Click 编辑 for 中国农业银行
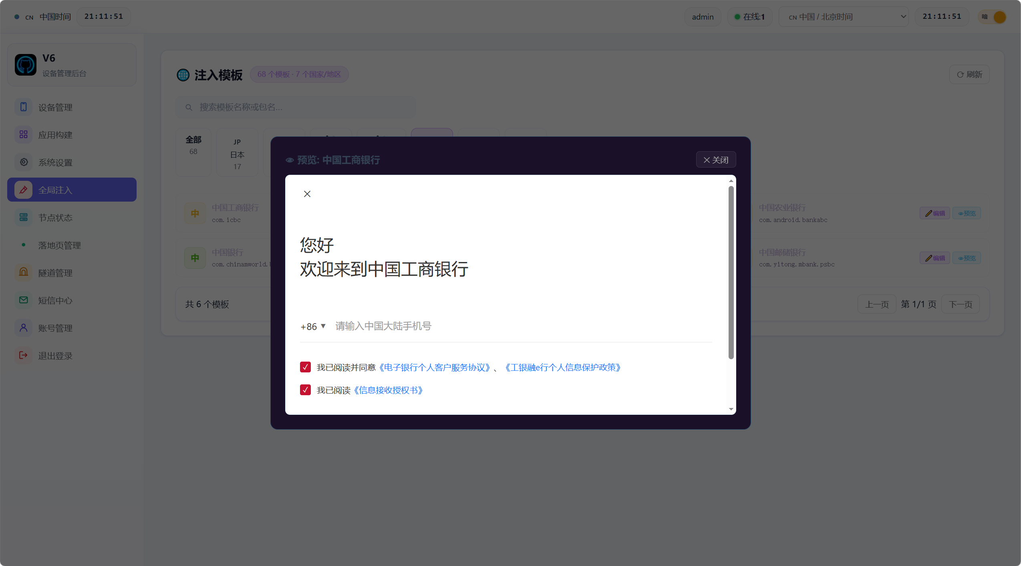Screen dimensions: 1021x566 click(x=935, y=213)
